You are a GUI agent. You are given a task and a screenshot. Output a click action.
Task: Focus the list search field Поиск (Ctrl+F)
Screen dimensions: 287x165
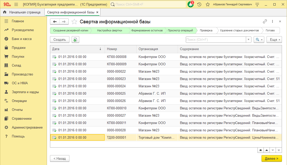[x=216, y=40]
